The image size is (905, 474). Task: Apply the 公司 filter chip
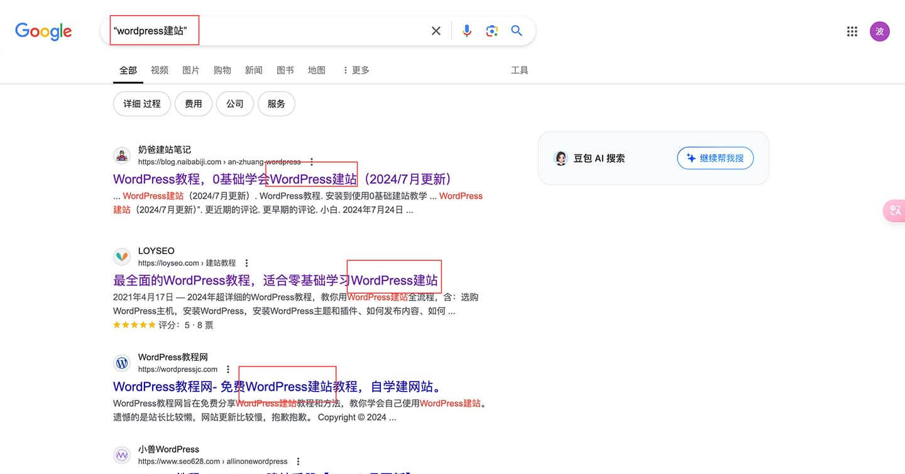pyautogui.click(x=235, y=104)
